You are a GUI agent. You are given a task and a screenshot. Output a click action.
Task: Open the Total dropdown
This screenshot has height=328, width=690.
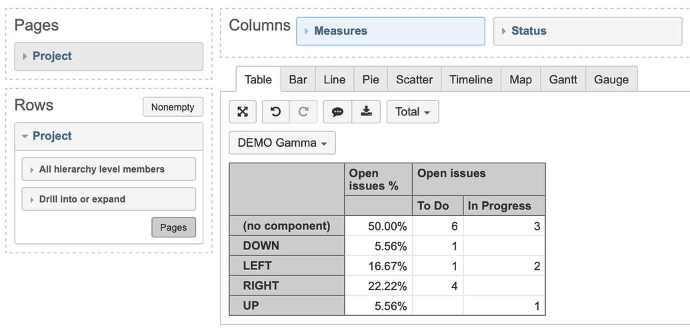413,112
